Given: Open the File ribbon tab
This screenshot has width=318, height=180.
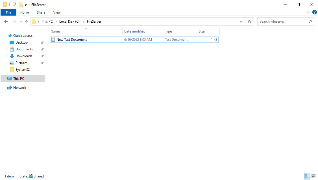Looking at the screenshot, I should 8,12.
